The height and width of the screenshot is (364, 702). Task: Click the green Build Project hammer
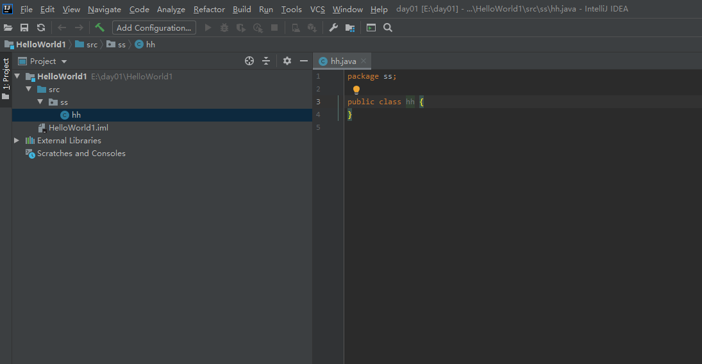(x=99, y=28)
